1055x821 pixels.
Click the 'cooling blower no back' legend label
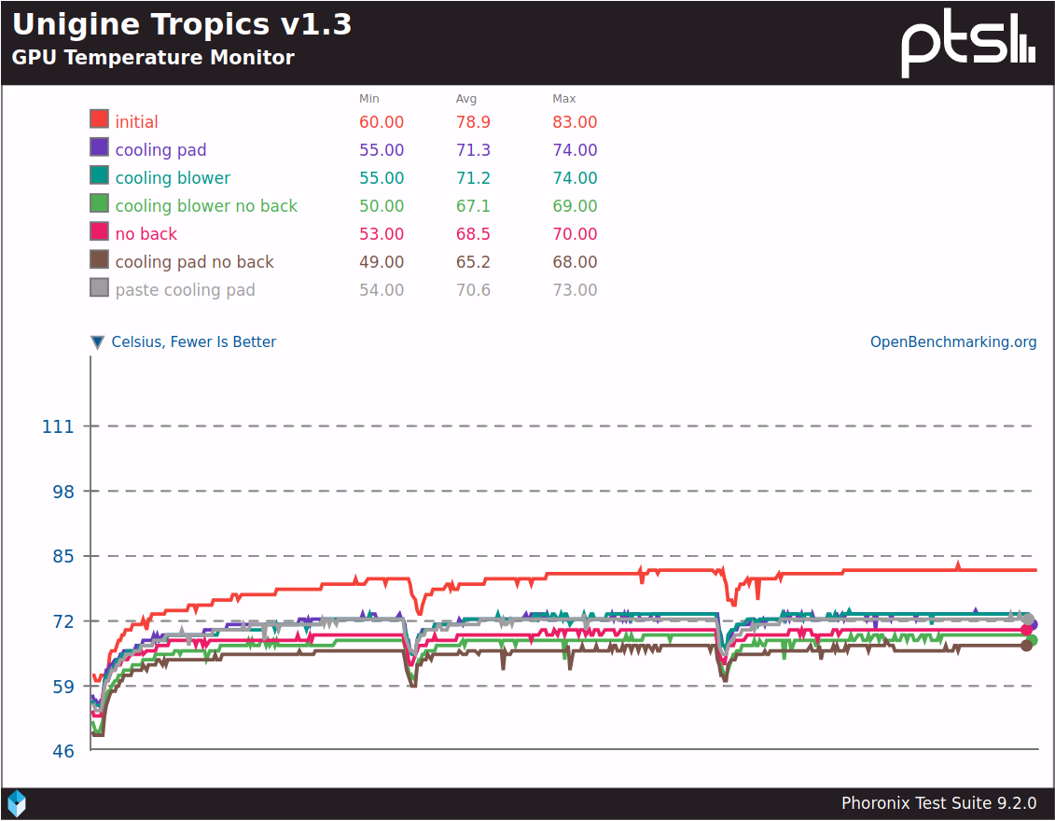coord(206,206)
